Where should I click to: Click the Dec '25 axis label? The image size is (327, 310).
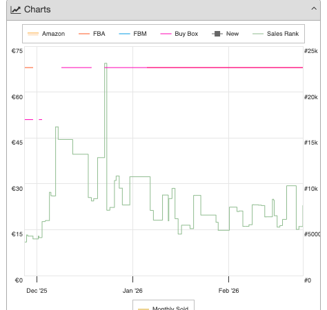(37, 291)
